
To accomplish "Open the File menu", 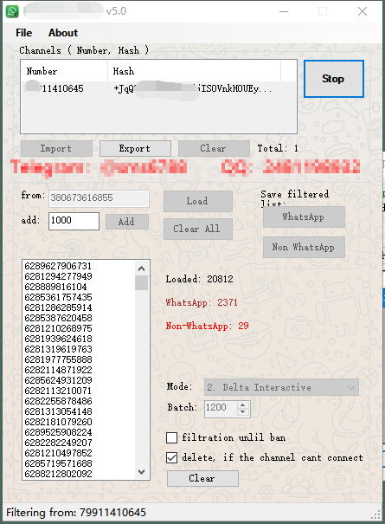I will (23, 33).
